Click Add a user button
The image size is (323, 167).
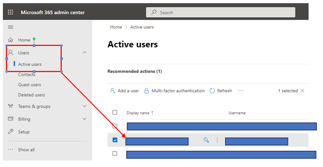tap(125, 91)
